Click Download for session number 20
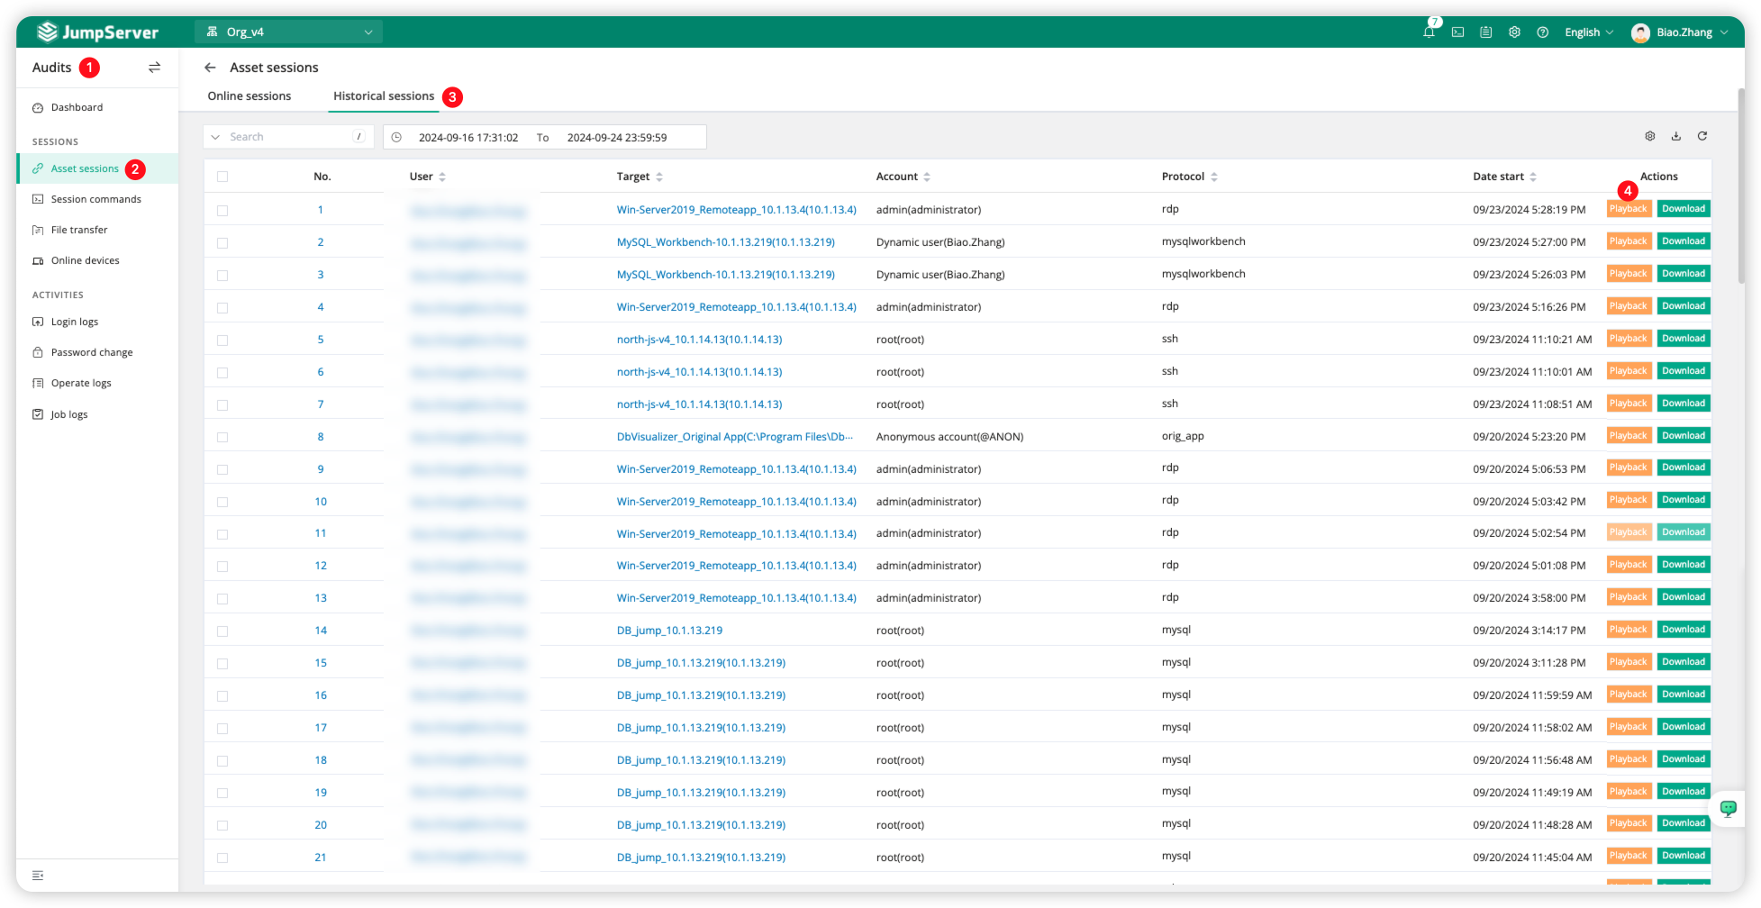This screenshot has width=1761, height=908. click(1684, 823)
